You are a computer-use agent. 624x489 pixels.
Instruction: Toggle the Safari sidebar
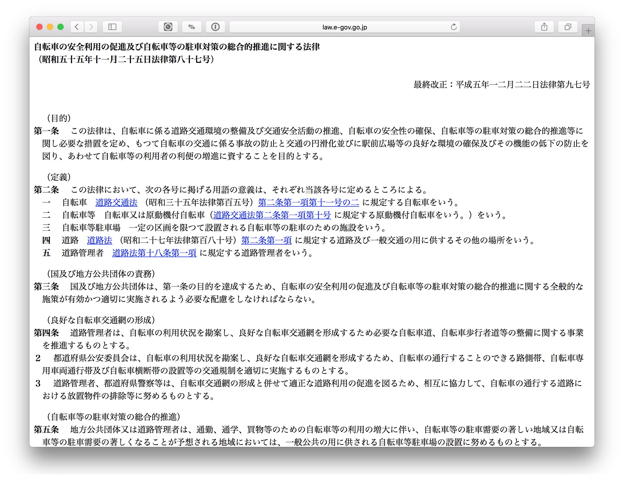112,27
